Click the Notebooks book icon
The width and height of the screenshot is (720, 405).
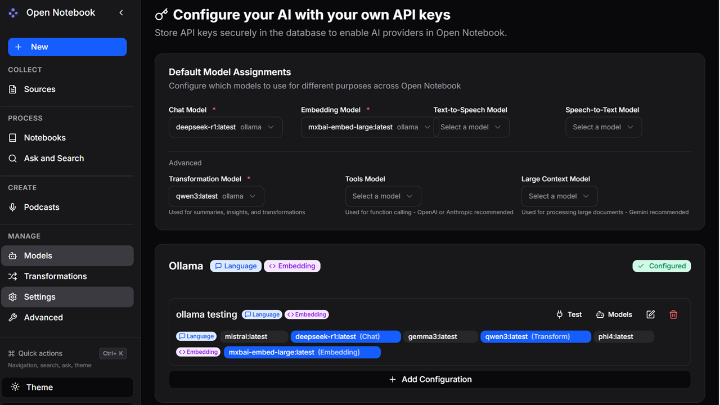(13, 138)
